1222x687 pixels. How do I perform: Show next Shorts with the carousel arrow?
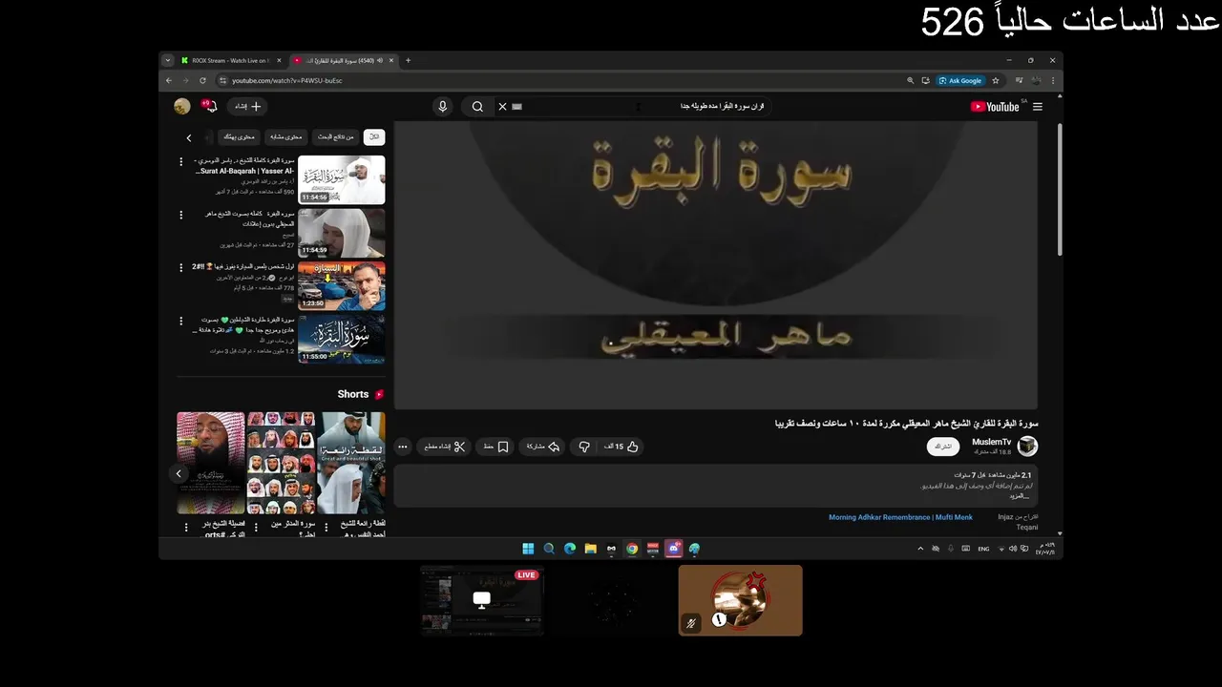[179, 473]
